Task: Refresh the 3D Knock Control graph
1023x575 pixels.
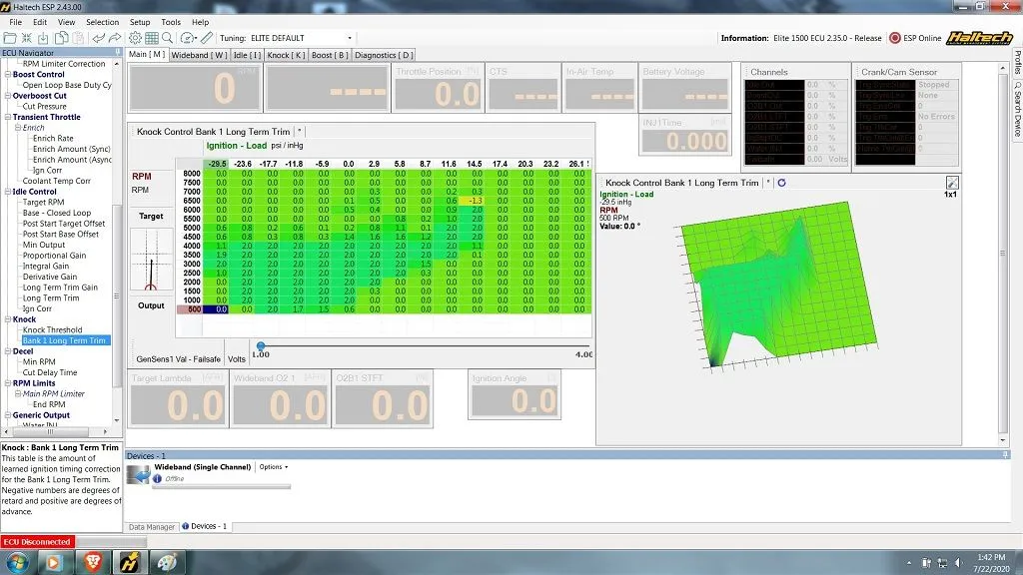Action: pos(782,183)
